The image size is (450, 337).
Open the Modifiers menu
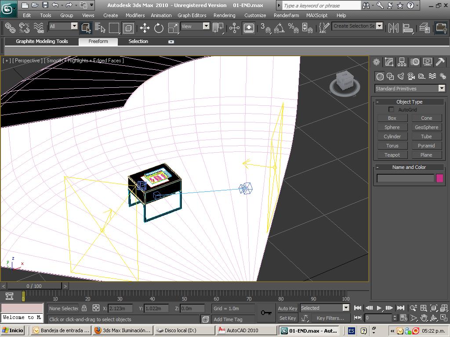click(135, 15)
